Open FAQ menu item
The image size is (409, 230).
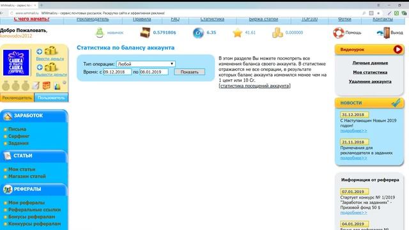click(x=175, y=19)
